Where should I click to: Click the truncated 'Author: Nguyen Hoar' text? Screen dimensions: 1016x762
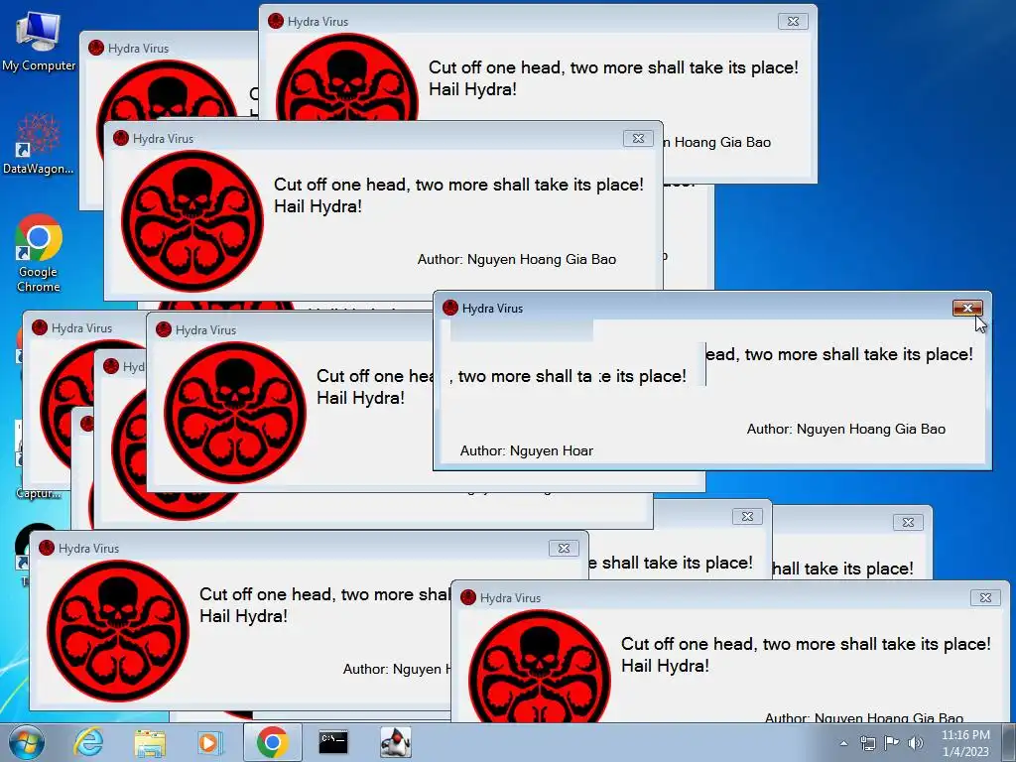[526, 451]
